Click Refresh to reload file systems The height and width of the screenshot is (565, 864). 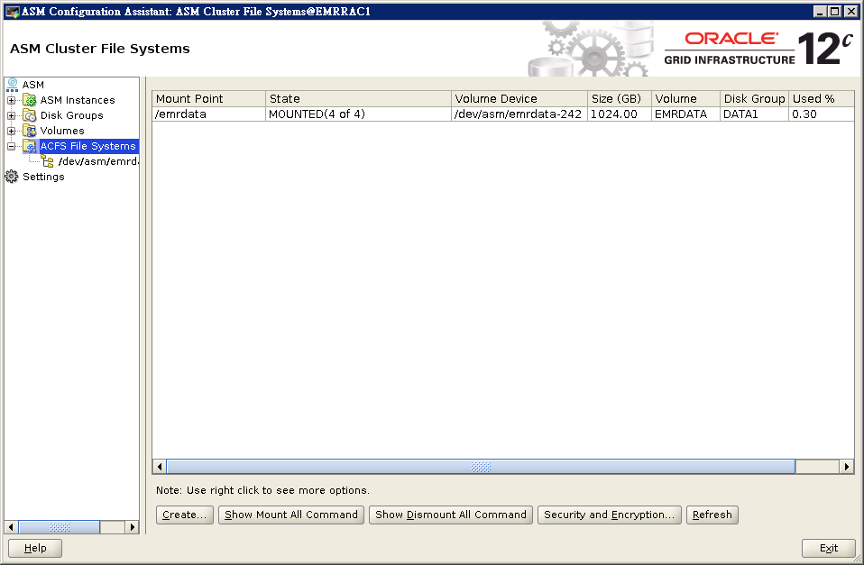[x=712, y=515]
